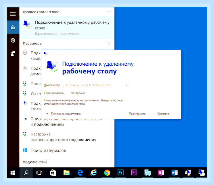
Task: Select the Home icon in search sidebar
Action: [13, 27]
